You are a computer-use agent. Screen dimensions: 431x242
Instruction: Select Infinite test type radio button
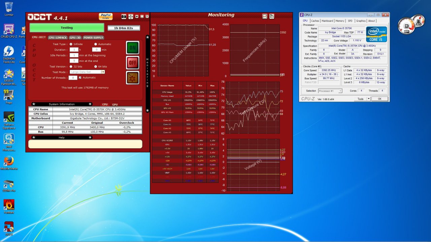71,44
